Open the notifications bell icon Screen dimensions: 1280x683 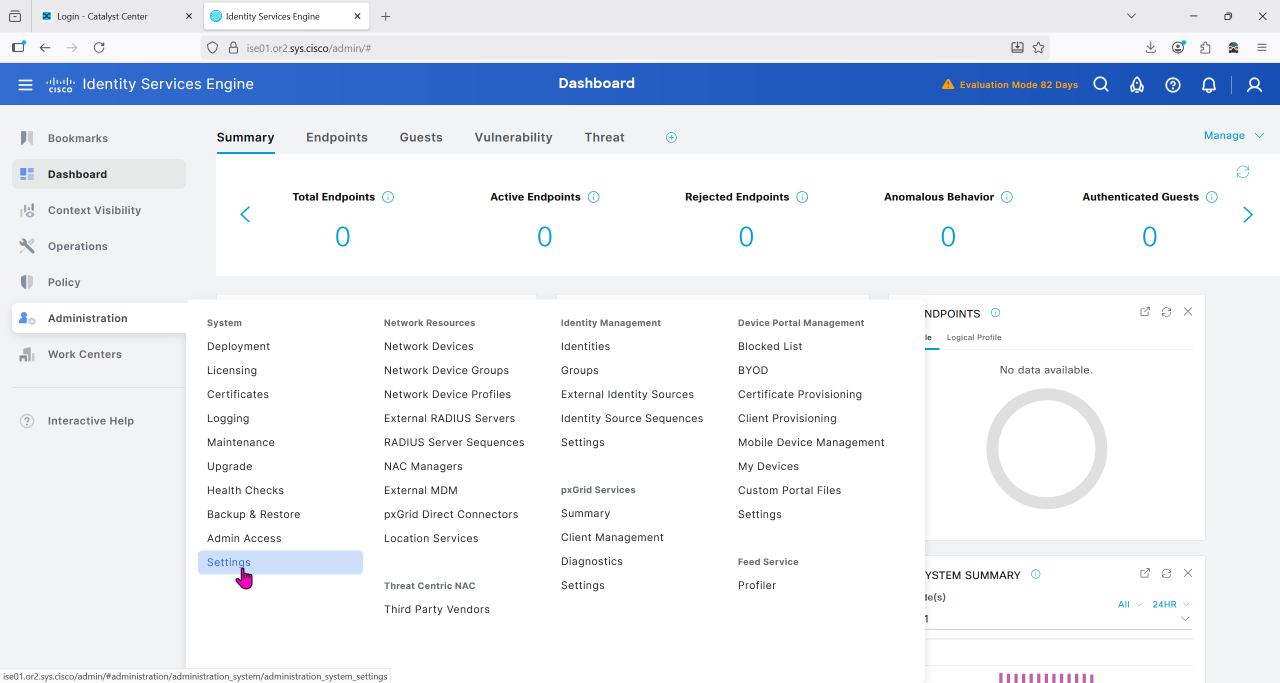click(1209, 85)
